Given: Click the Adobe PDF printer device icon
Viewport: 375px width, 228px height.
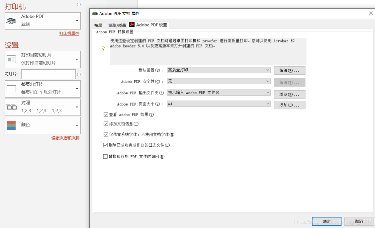Looking at the screenshot, I should 11,21.
